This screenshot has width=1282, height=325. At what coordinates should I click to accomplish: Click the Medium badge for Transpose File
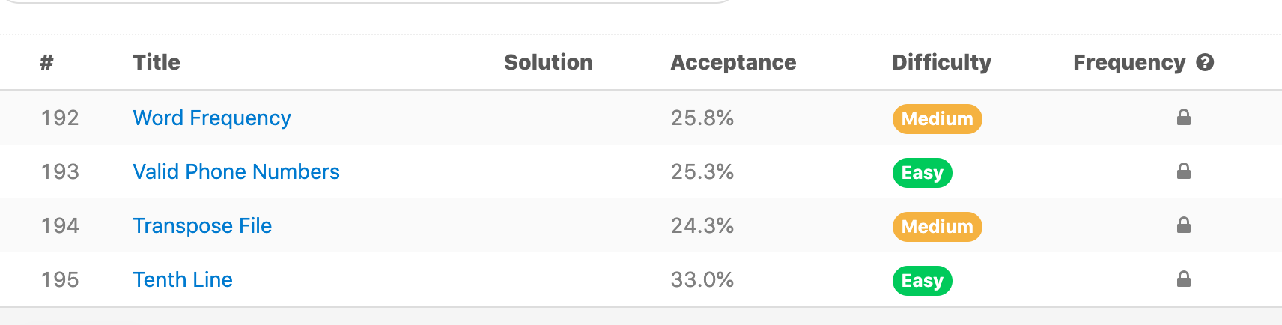coord(937,227)
